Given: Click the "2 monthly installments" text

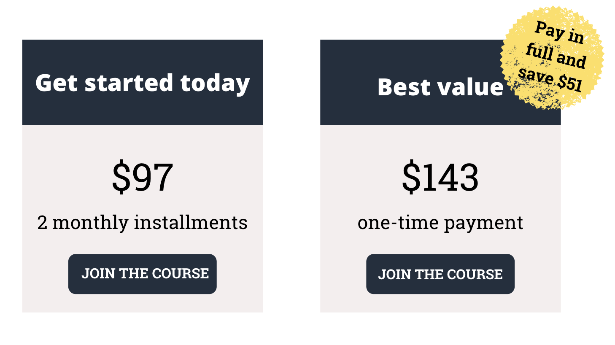Looking at the screenshot, I should click(x=143, y=222).
